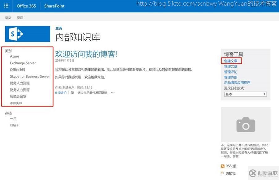
Task: Click the 旧帖子 older posts link
Action: click(15, 125)
